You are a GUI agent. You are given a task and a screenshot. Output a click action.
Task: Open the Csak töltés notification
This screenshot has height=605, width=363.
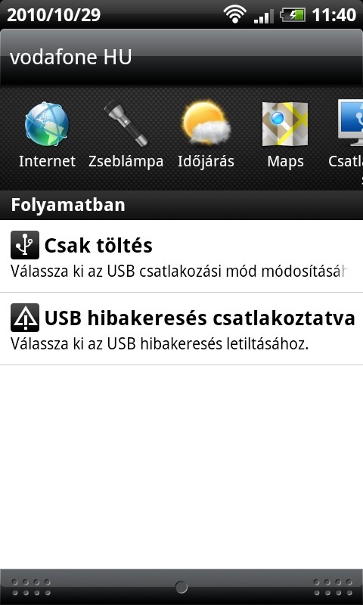181,256
